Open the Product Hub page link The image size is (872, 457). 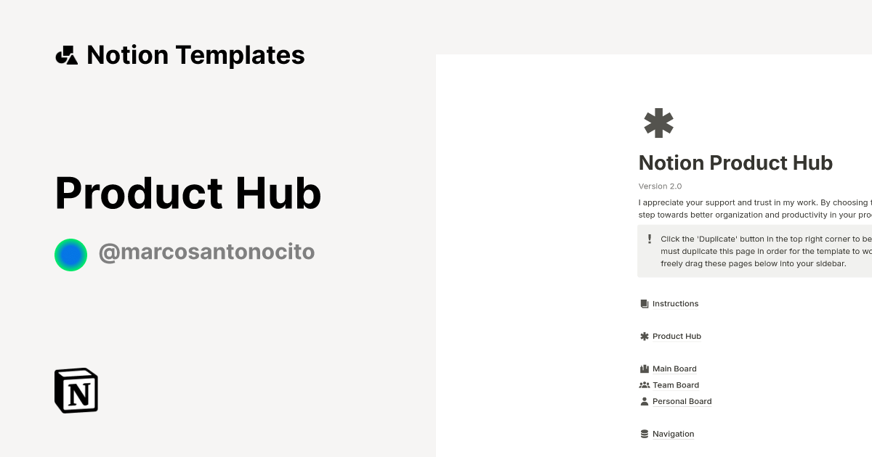tap(677, 336)
